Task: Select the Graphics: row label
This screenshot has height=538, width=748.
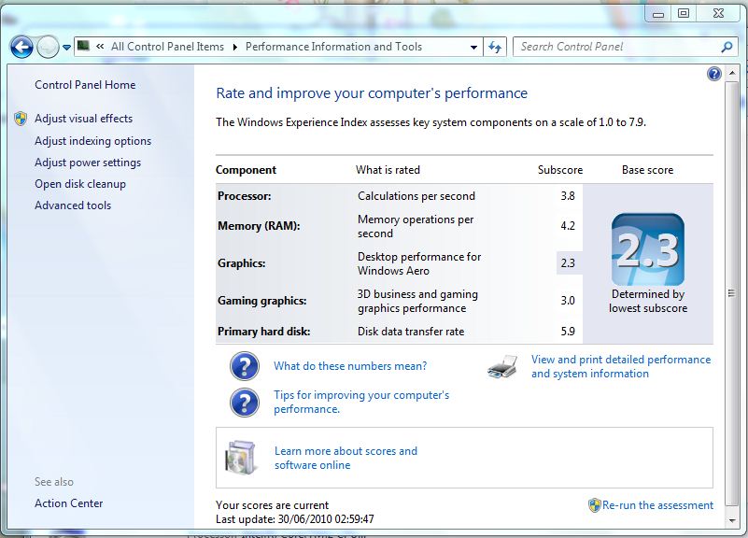Action: point(241,263)
